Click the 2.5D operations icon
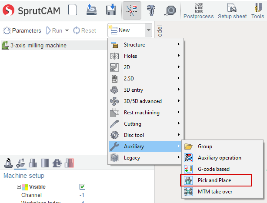This screenshot has height=203, width=267. (x=114, y=79)
